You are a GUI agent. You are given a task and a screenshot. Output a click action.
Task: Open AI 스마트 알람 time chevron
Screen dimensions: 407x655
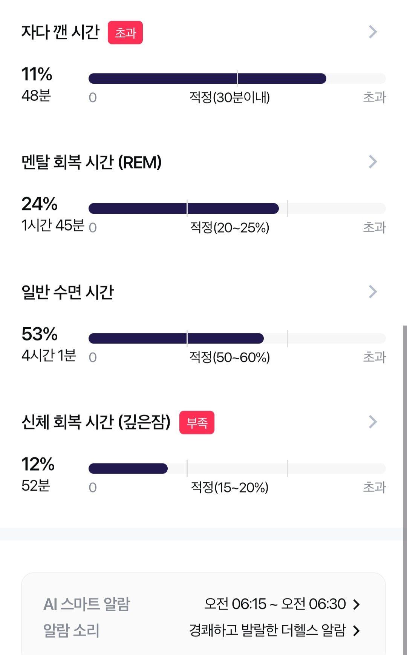pos(357,604)
